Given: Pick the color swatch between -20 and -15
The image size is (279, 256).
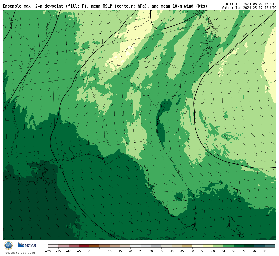Looking at the screenshot, I should click(53, 246).
